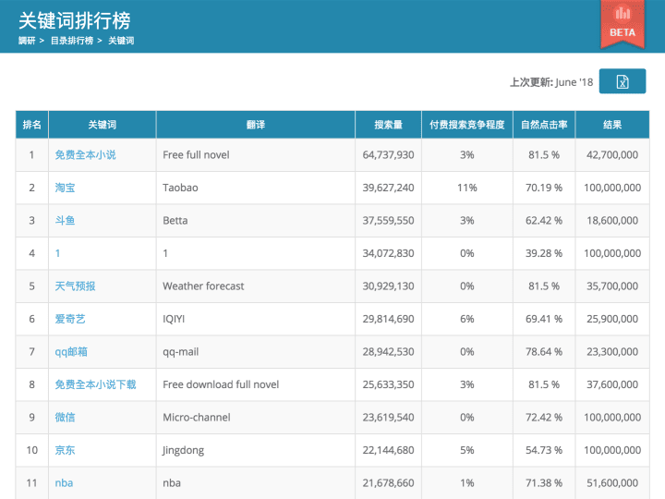This screenshot has width=665, height=499.
Task: Click the 免费全本小说下载 keyword link
Action: click(x=95, y=384)
